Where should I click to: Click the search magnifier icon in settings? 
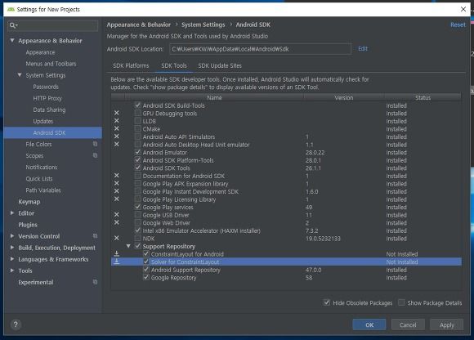pyautogui.click(x=11, y=25)
